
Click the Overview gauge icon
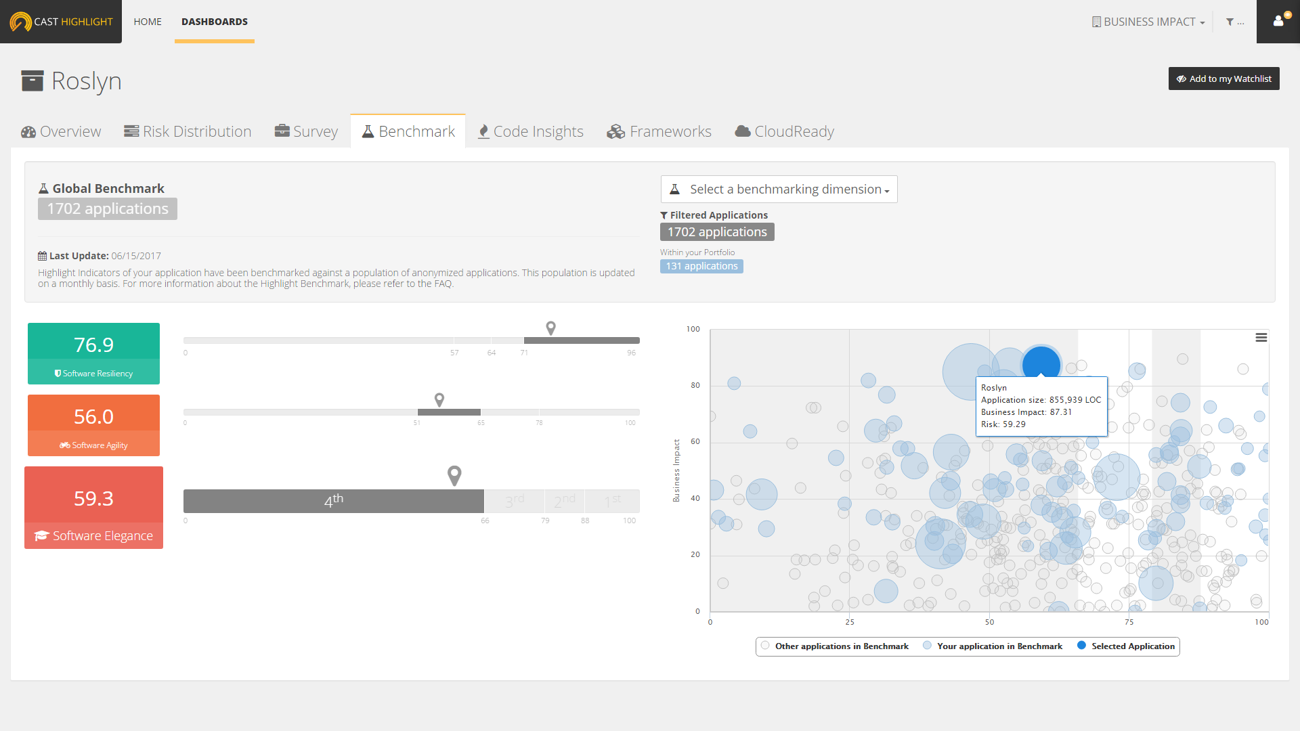coord(28,132)
